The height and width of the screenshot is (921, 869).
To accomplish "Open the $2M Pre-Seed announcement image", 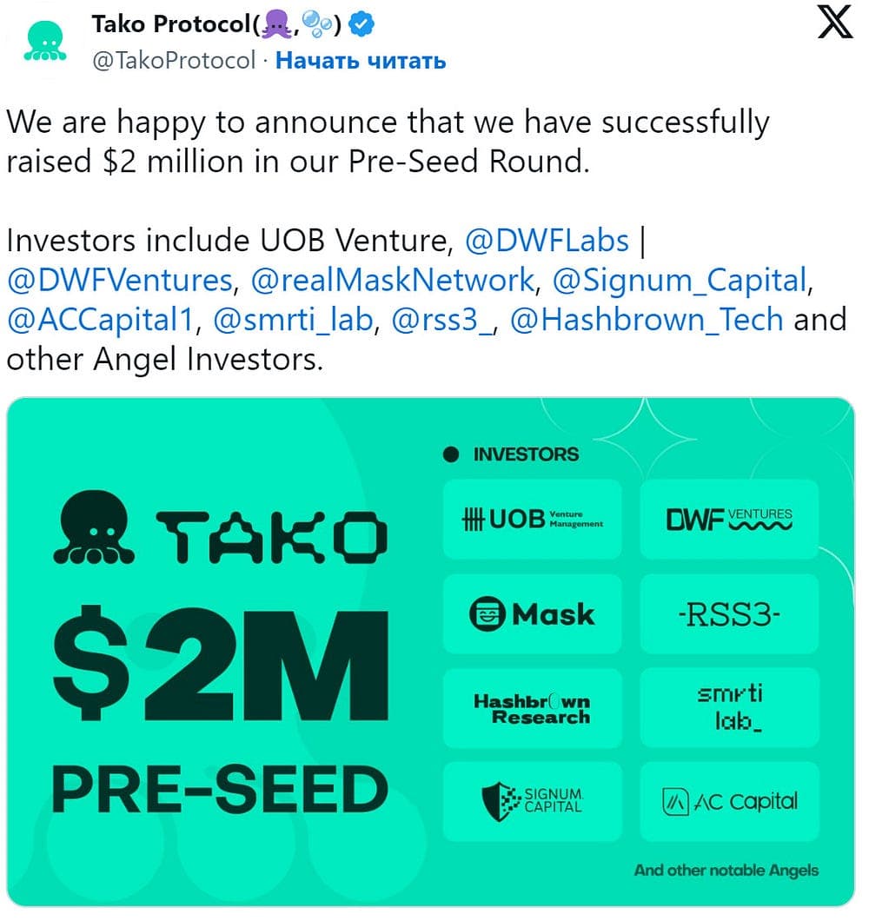I will [x=431, y=652].
